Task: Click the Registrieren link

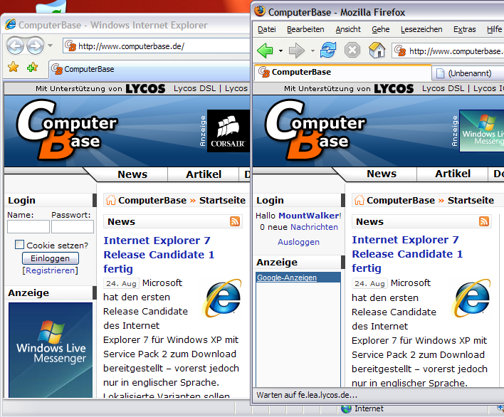Action: (50, 270)
